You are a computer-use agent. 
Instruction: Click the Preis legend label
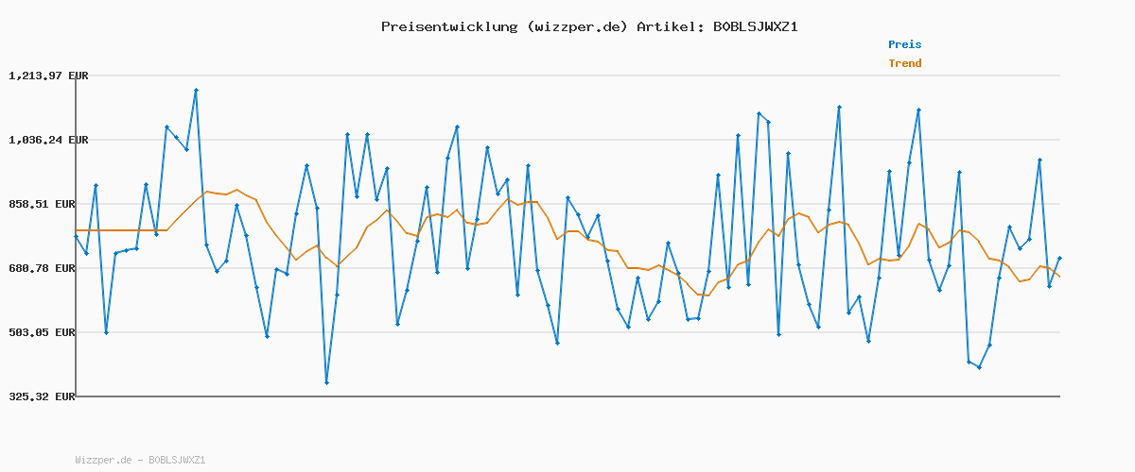point(904,44)
